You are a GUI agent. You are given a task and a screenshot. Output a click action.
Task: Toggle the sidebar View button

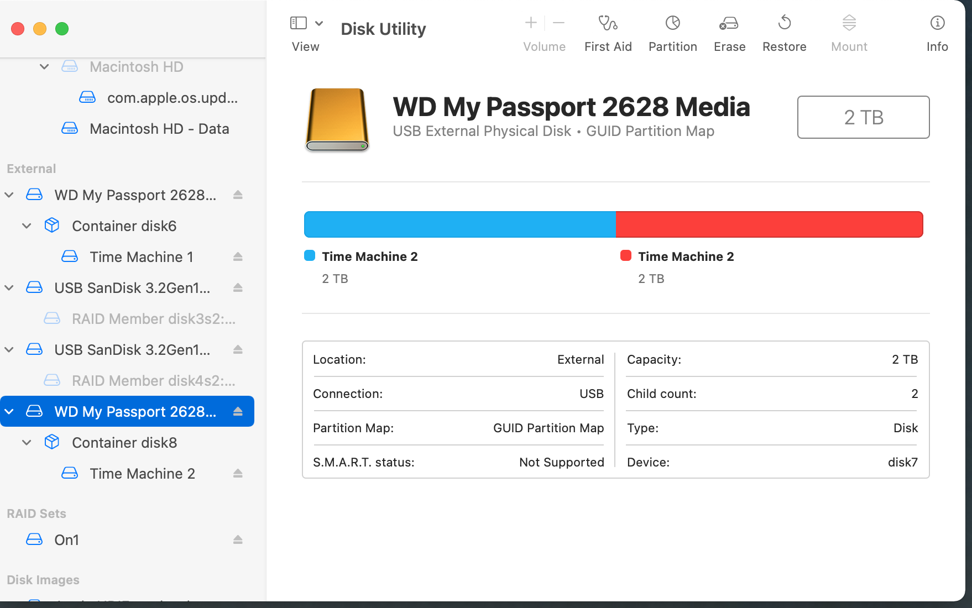tap(299, 23)
